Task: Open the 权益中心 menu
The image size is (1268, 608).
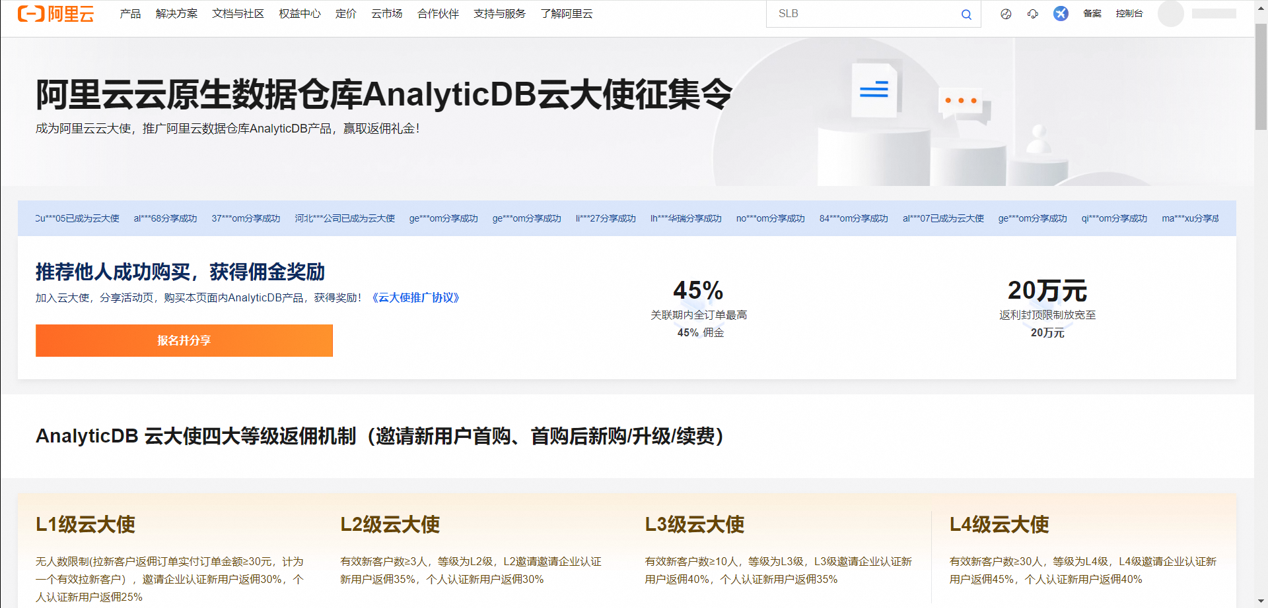Action: tap(299, 14)
